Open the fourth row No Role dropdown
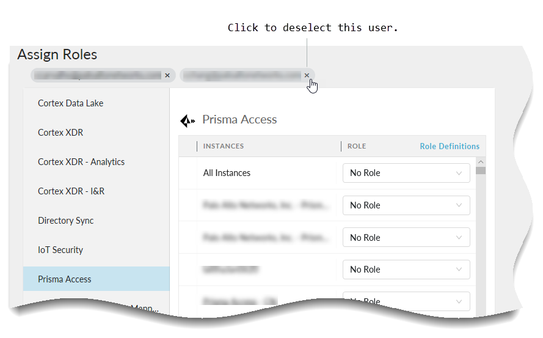The image size is (543, 338). coord(406,270)
